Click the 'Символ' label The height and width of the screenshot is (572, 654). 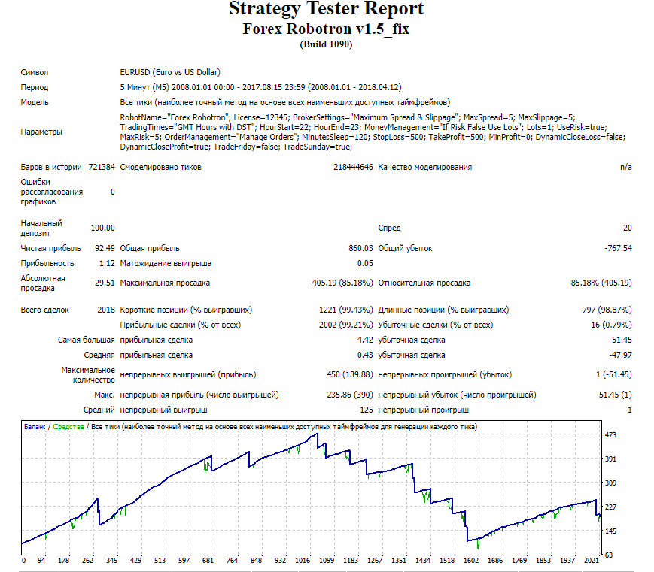click(x=35, y=72)
